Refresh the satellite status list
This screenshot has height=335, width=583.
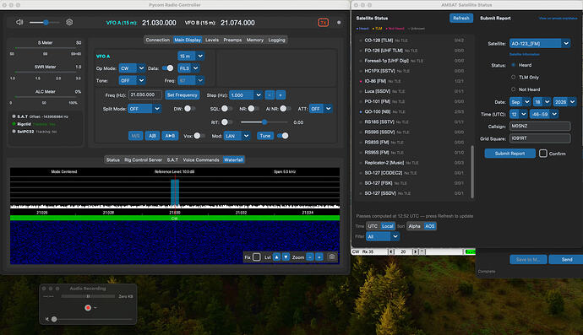[461, 19]
